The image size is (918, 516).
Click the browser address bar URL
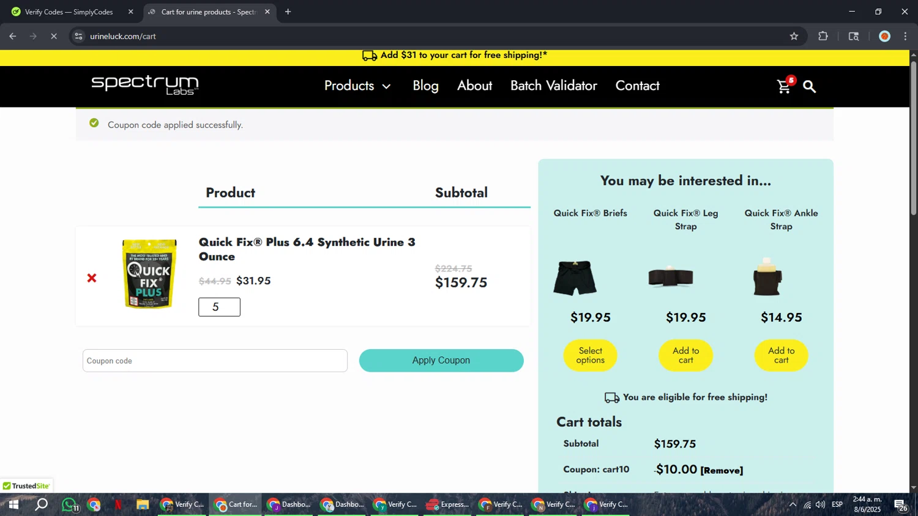pyautogui.click(x=123, y=36)
